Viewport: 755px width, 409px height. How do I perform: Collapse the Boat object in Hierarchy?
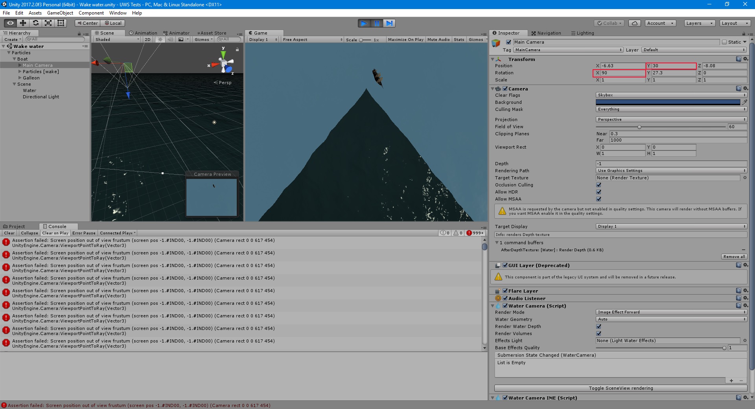14,59
